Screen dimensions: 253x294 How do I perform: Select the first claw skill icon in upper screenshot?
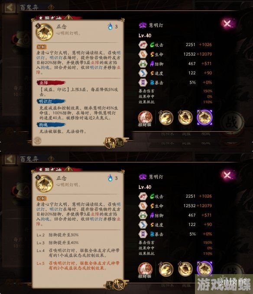(165, 118)
